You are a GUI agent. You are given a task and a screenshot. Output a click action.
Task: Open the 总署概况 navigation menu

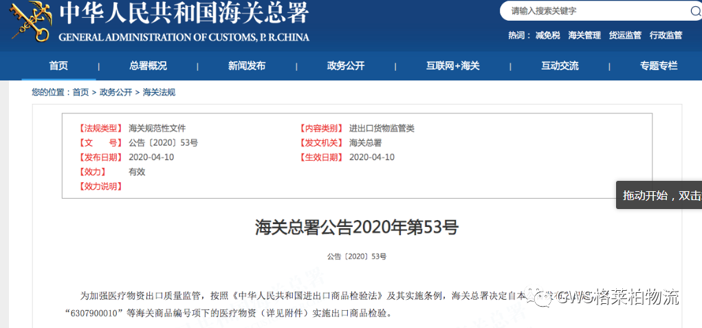pyautogui.click(x=149, y=66)
